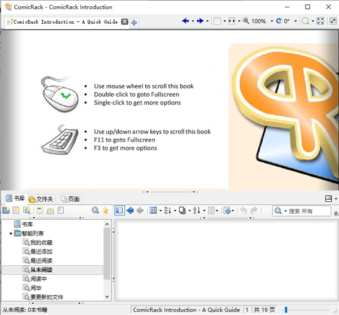339x315 pixels.
Task: Toggle the magnifier tool in reader toolbar
Action: point(305,21)
